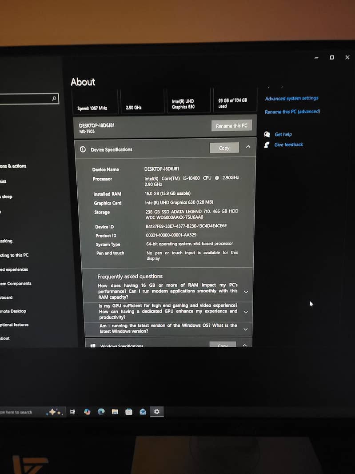Image resolution: width=355 pixels, height=474 pixels.
Task: Click the 2.90 GHz processor tile
Action: [142, 101]
